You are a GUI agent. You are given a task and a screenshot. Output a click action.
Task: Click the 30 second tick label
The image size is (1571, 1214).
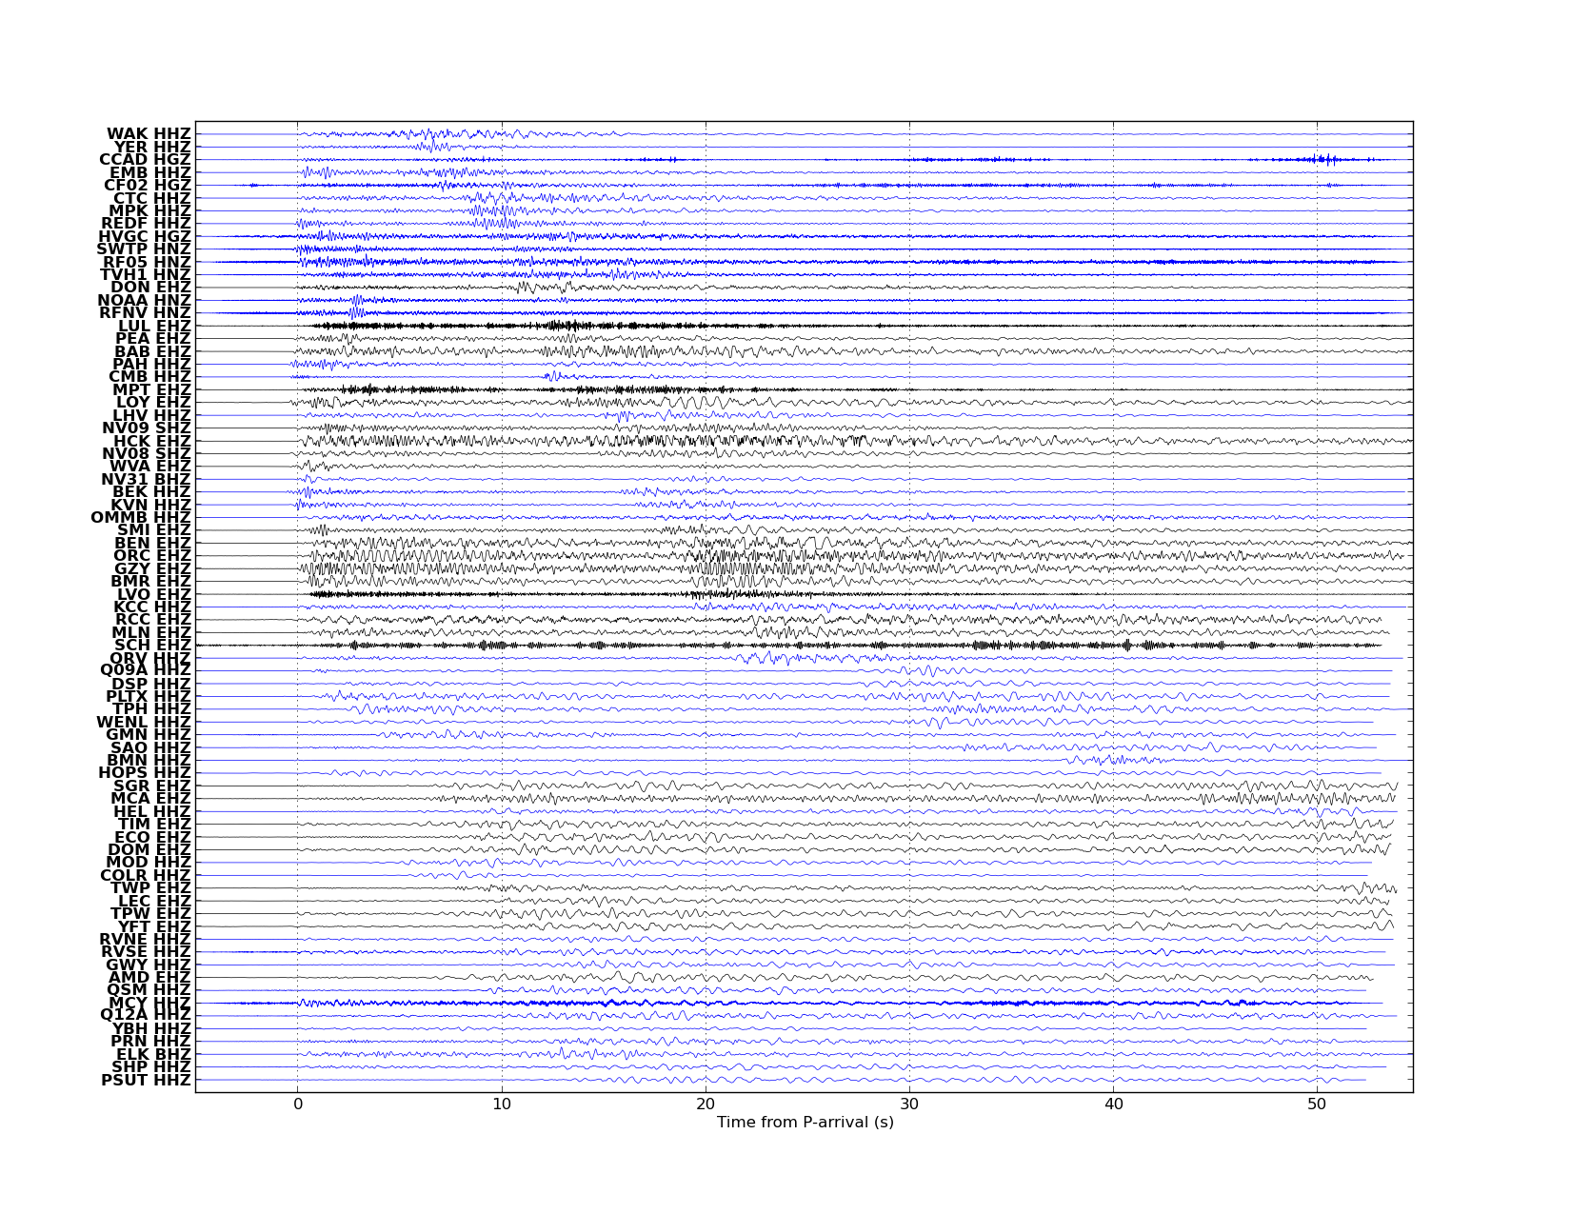tap(908, 1105)
